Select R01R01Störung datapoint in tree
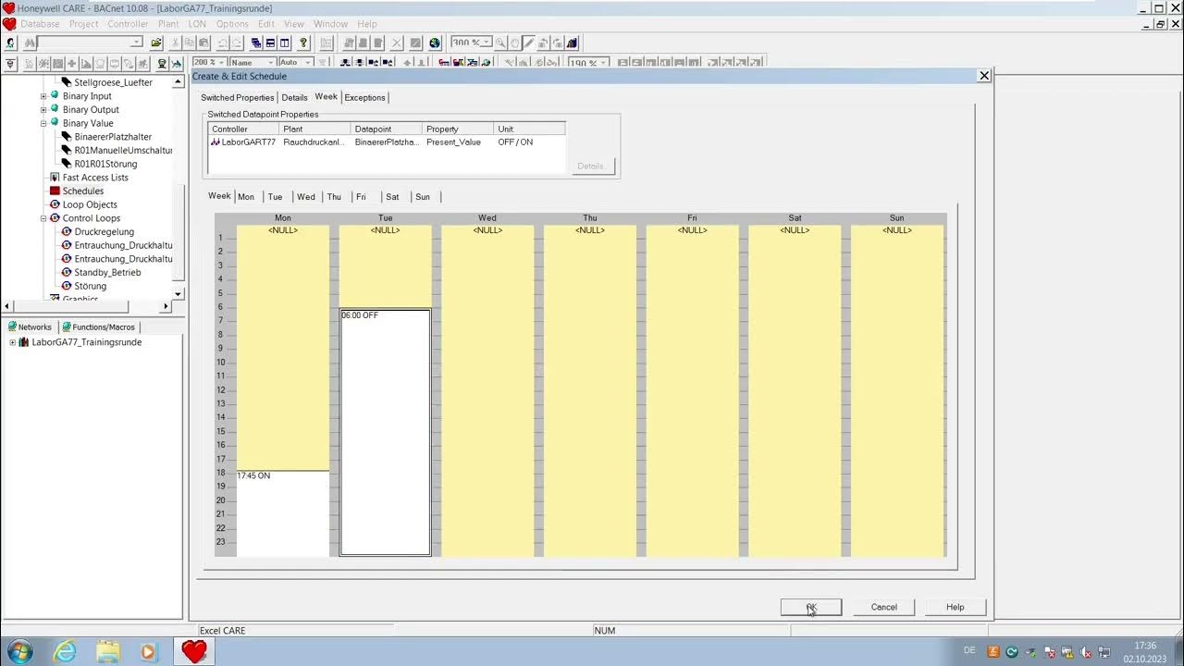Image resolution: width=1184 pixels, height=666 pixels. [x=105, y=164]
